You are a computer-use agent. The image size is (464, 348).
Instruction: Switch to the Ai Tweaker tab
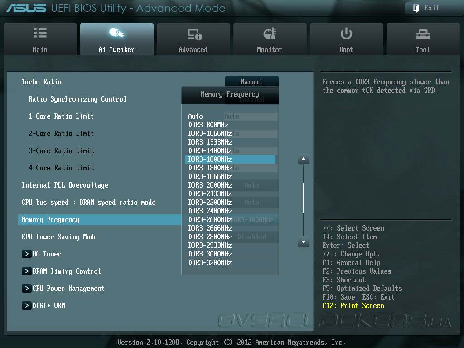[117, 39]
